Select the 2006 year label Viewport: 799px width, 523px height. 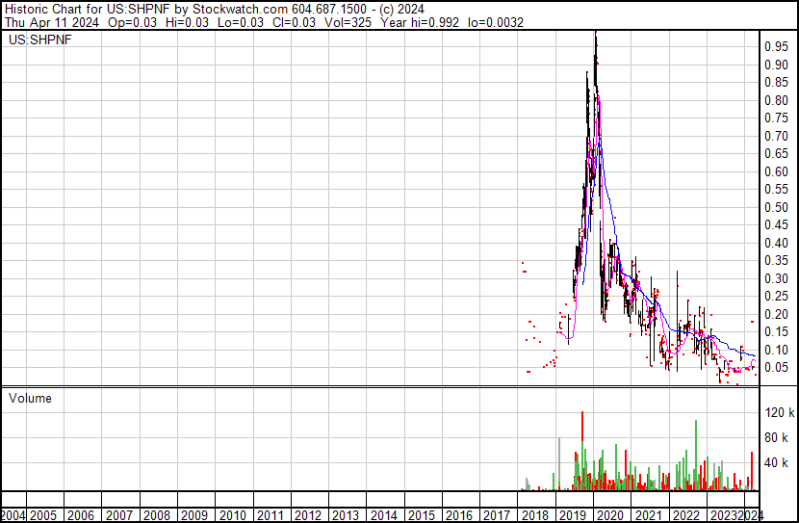tap(81, 515)
